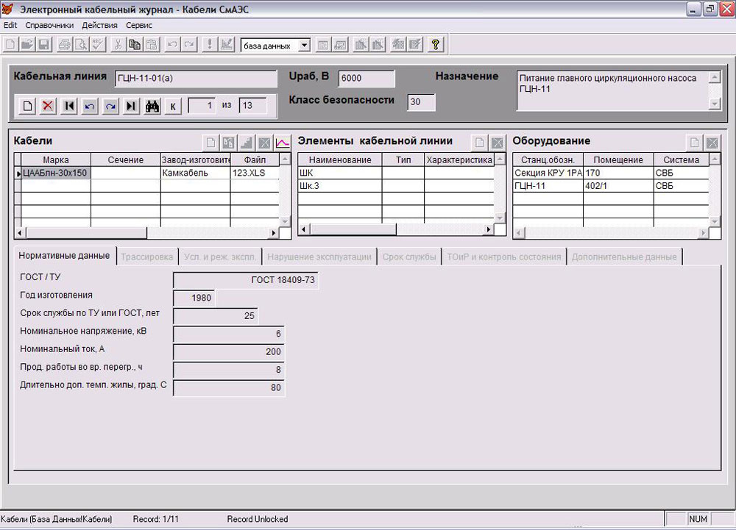Open help with the yellow question mark icon
736x530 pixels.
436,45
